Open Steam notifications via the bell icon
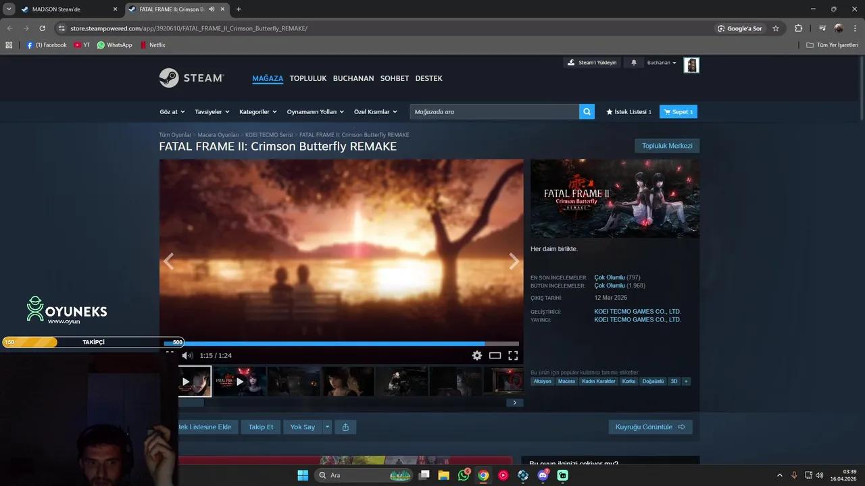The image size is (865, 486). click(633, 62)
